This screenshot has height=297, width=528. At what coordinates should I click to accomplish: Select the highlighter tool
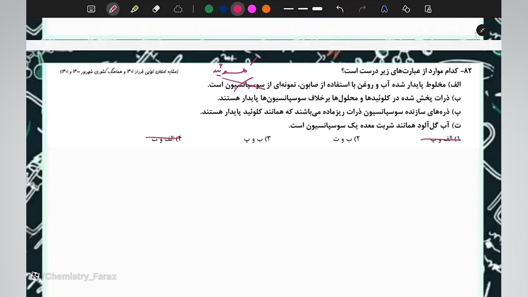(134, 9)
